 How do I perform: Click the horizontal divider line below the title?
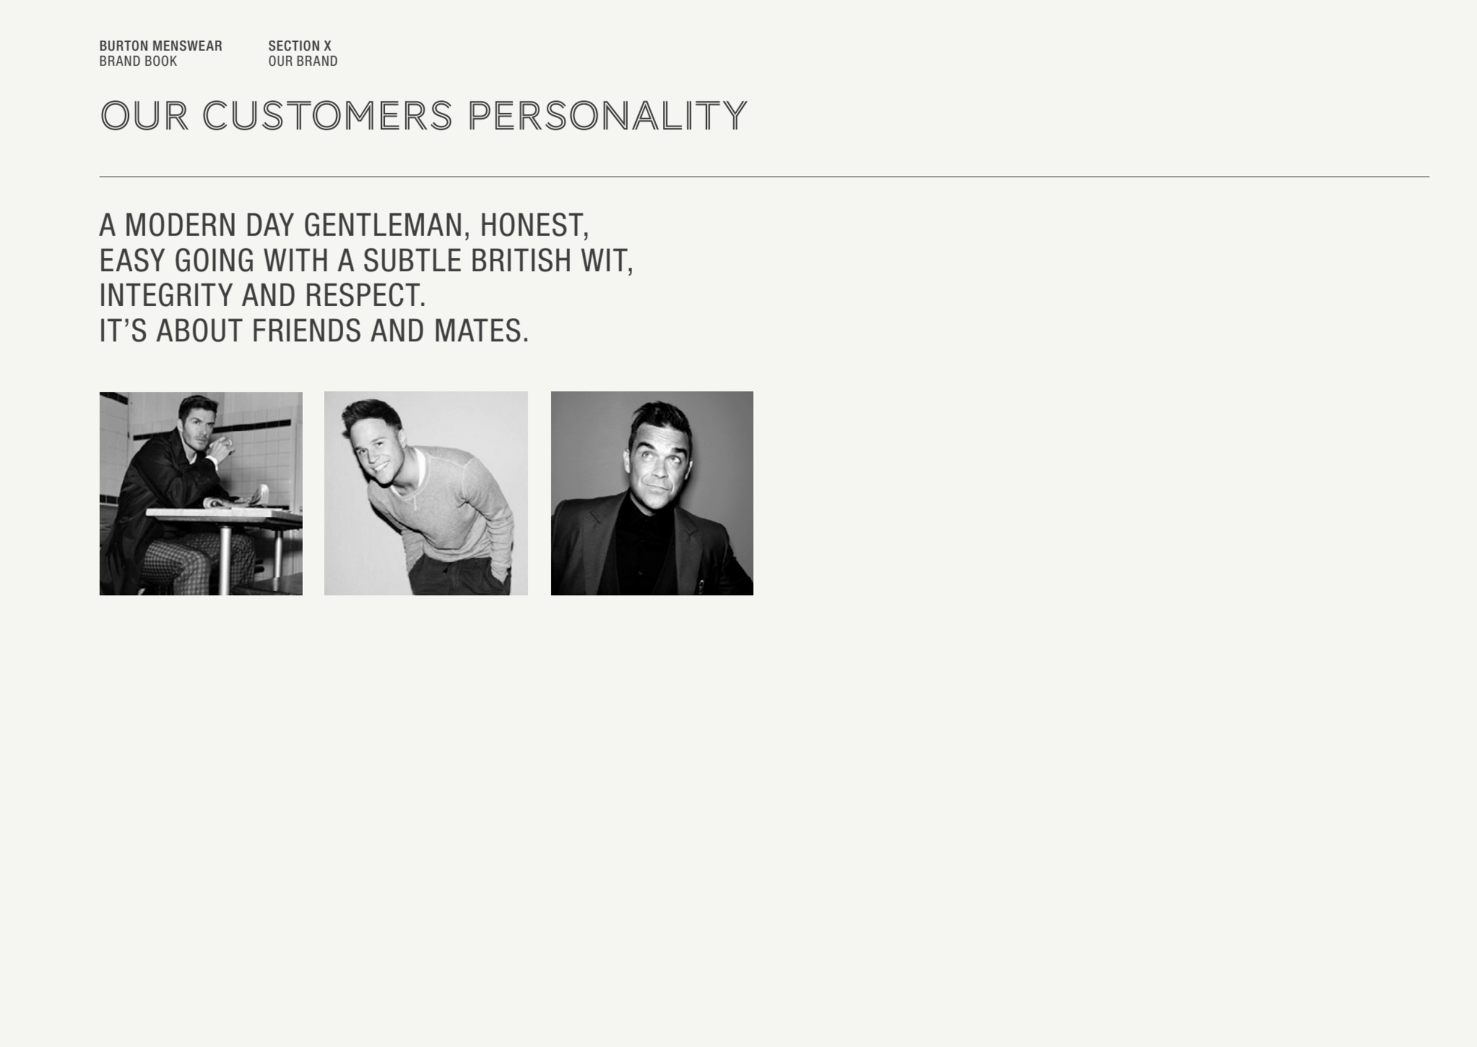(764, 177)
